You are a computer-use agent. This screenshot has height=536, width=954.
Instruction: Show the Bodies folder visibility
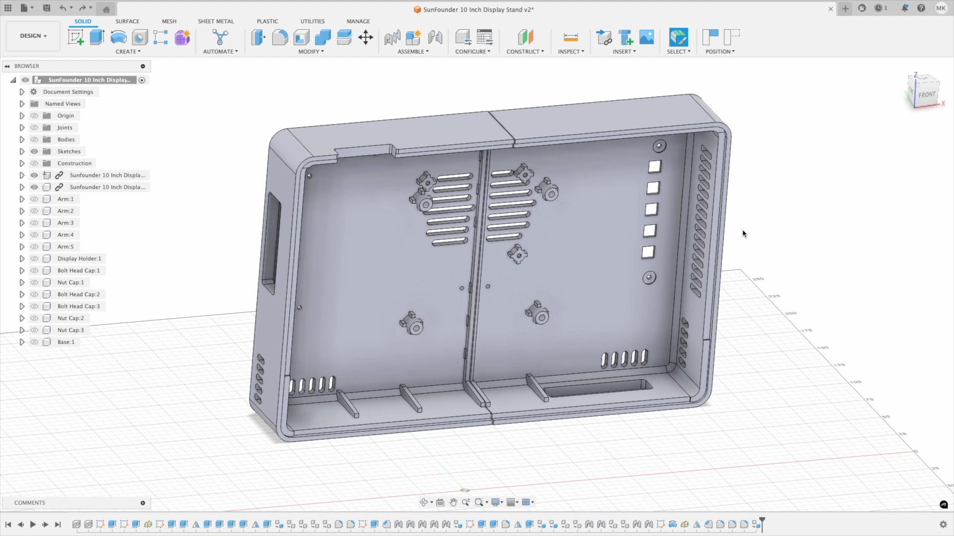pos(34,139)
